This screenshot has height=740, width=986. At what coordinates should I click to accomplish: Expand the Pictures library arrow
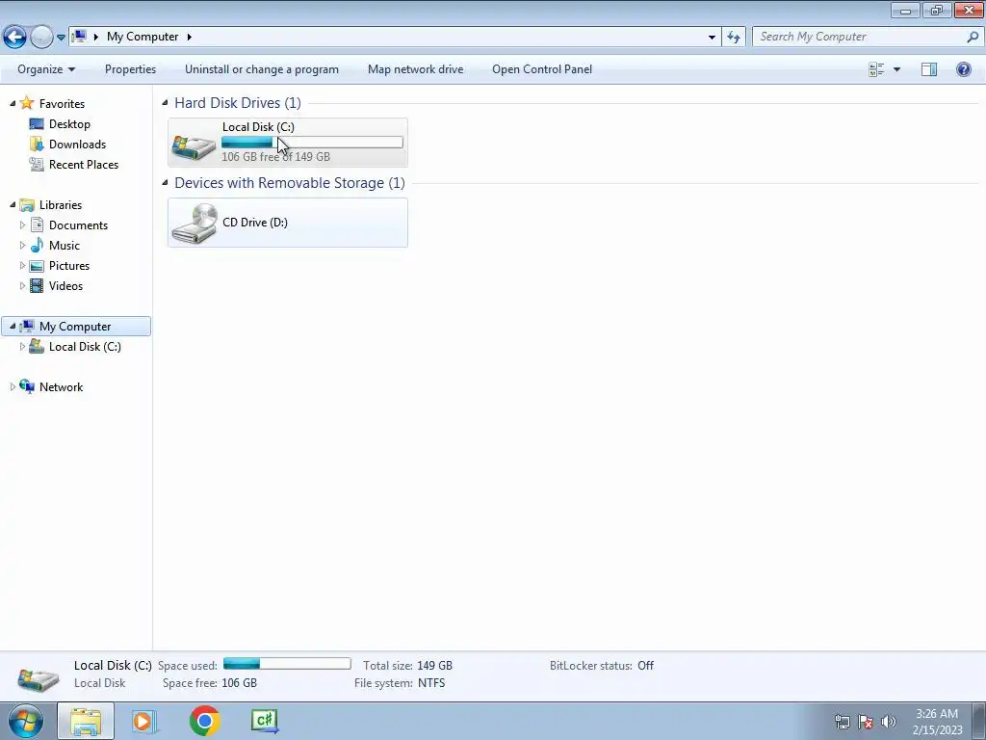tap(23, 265)
